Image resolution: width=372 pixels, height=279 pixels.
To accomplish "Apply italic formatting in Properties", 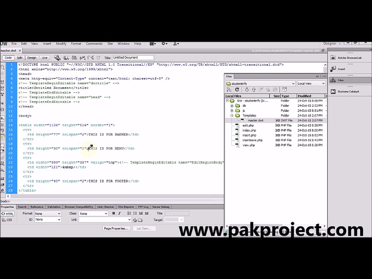I will tap(119, 213).
